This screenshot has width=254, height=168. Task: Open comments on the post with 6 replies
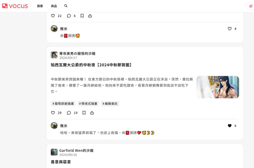[x=69, y=16]
